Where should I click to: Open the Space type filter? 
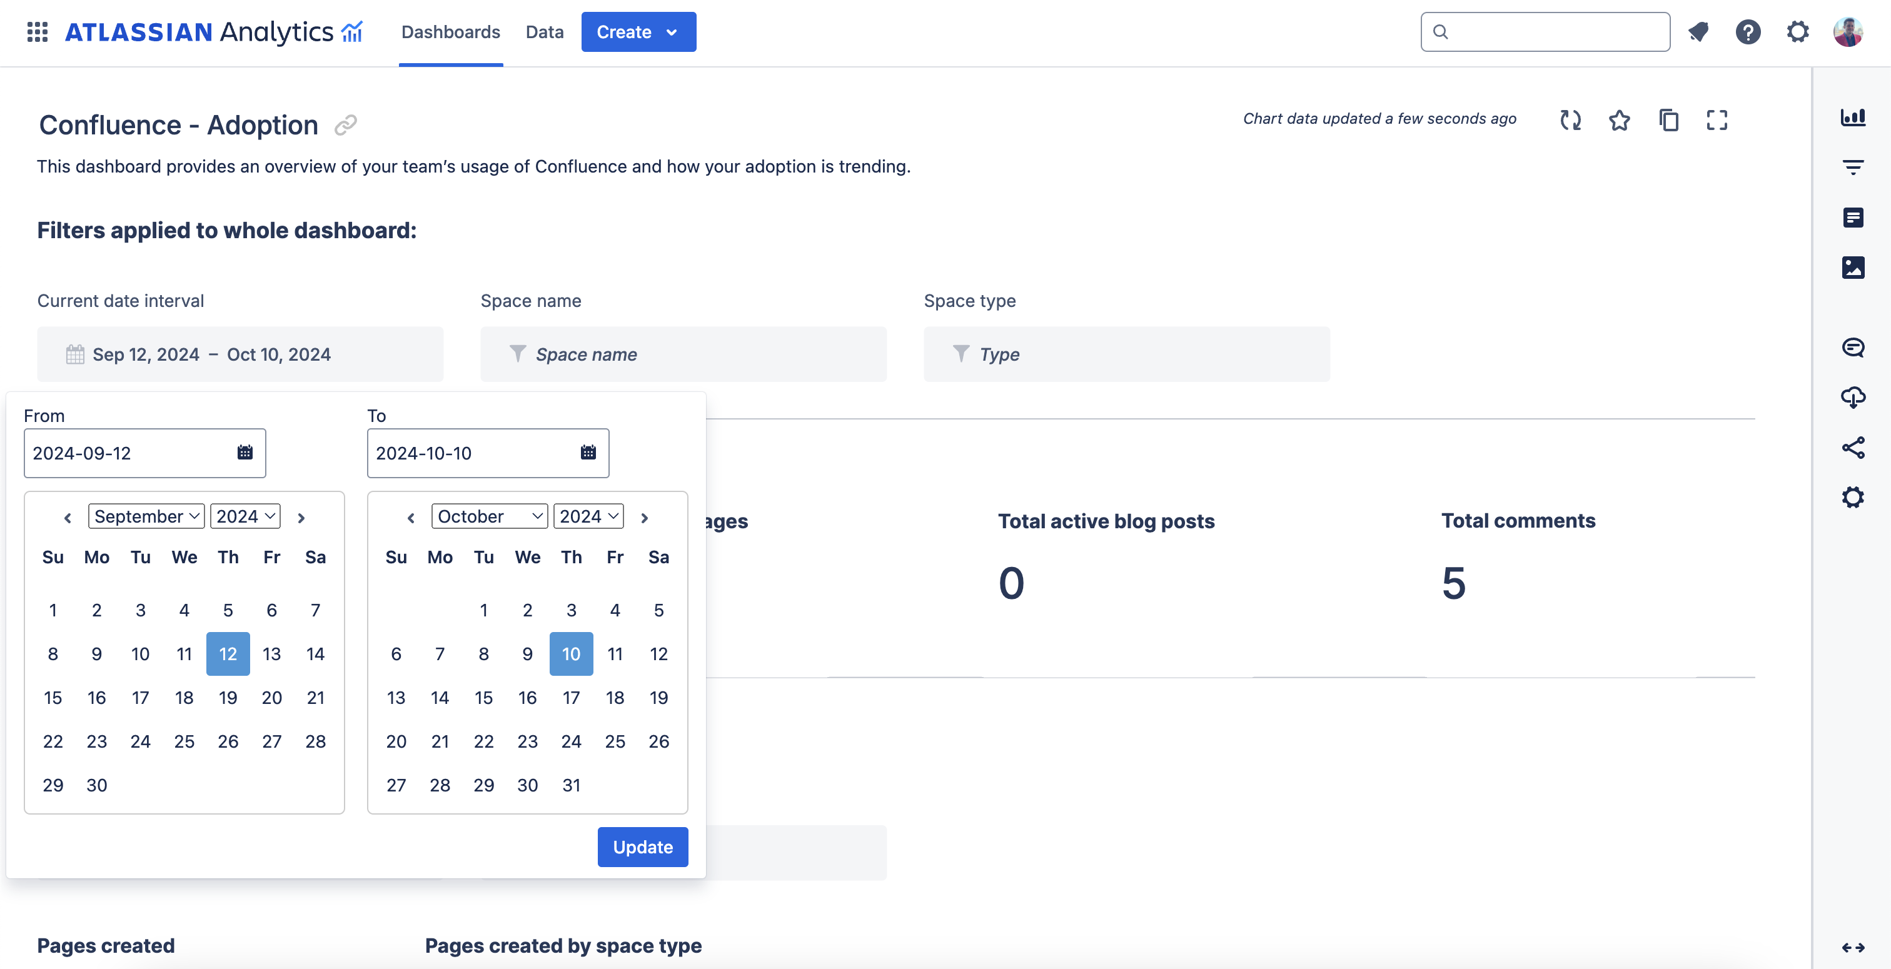(x=1127, y=354)
